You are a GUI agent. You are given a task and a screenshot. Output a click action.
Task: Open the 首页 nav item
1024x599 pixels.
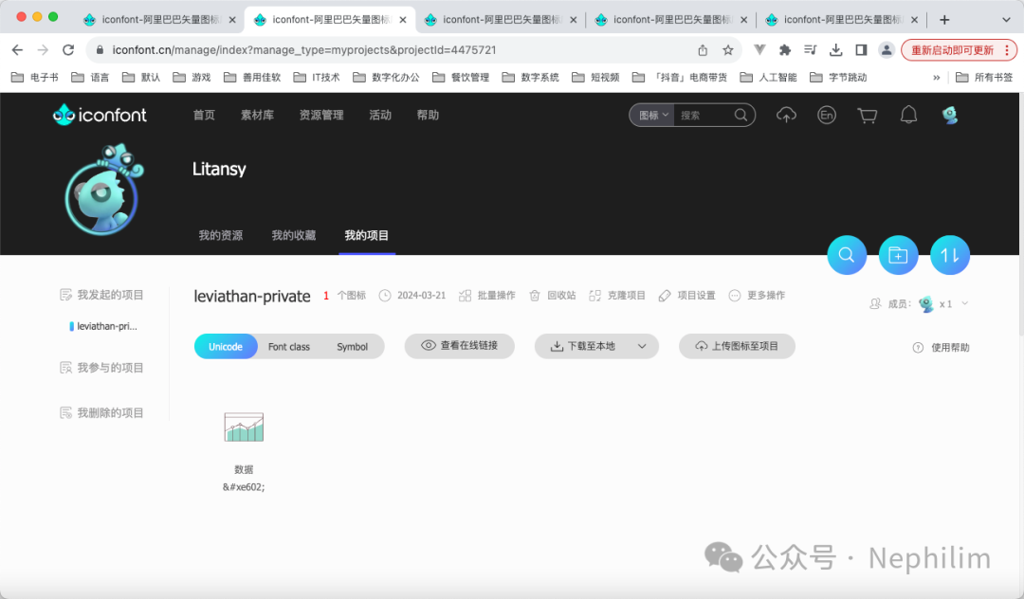204,115
